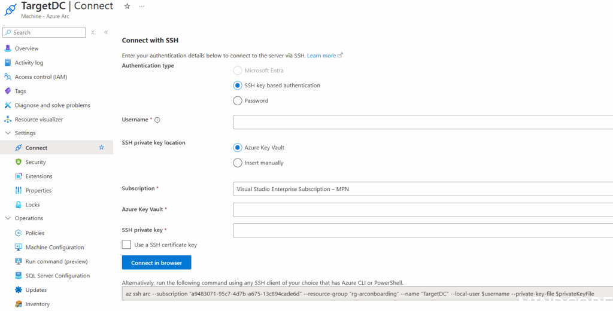
Task: Open SQL Server Configuration page
Action: click(56, 276)
